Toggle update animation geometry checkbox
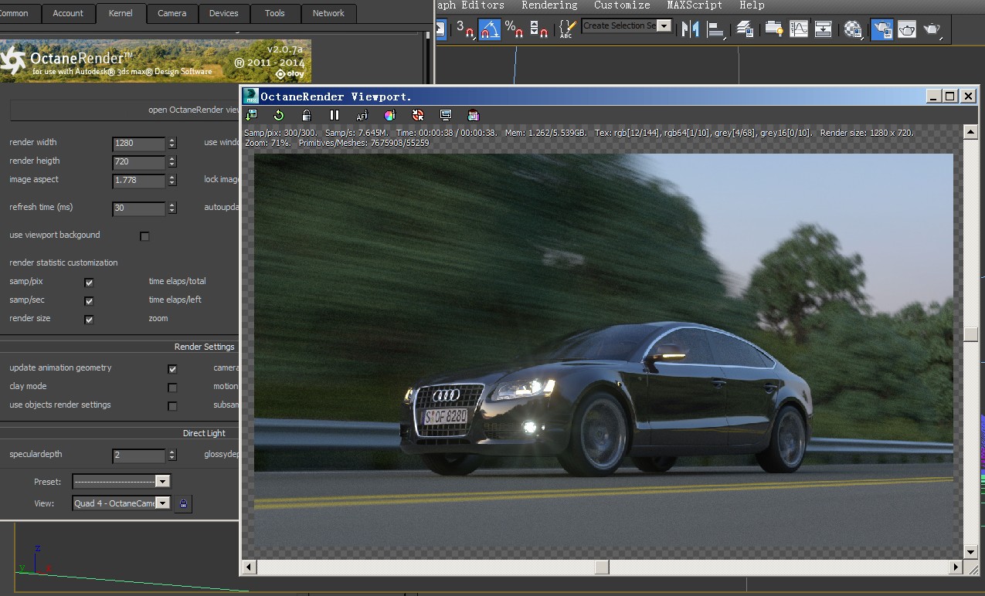Image resolution: width=985 pixels, height=596 pixels. pos(172,369)
